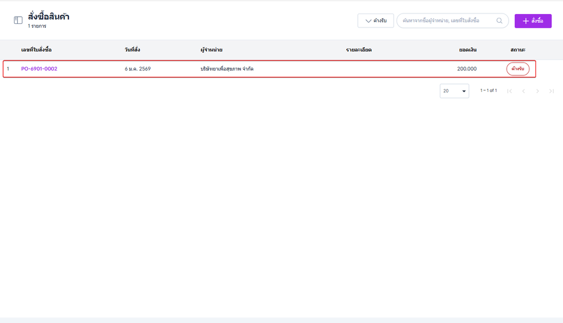Go to previous page arrow
Viewport: 563px width, 323px height.
coord(523,91)
